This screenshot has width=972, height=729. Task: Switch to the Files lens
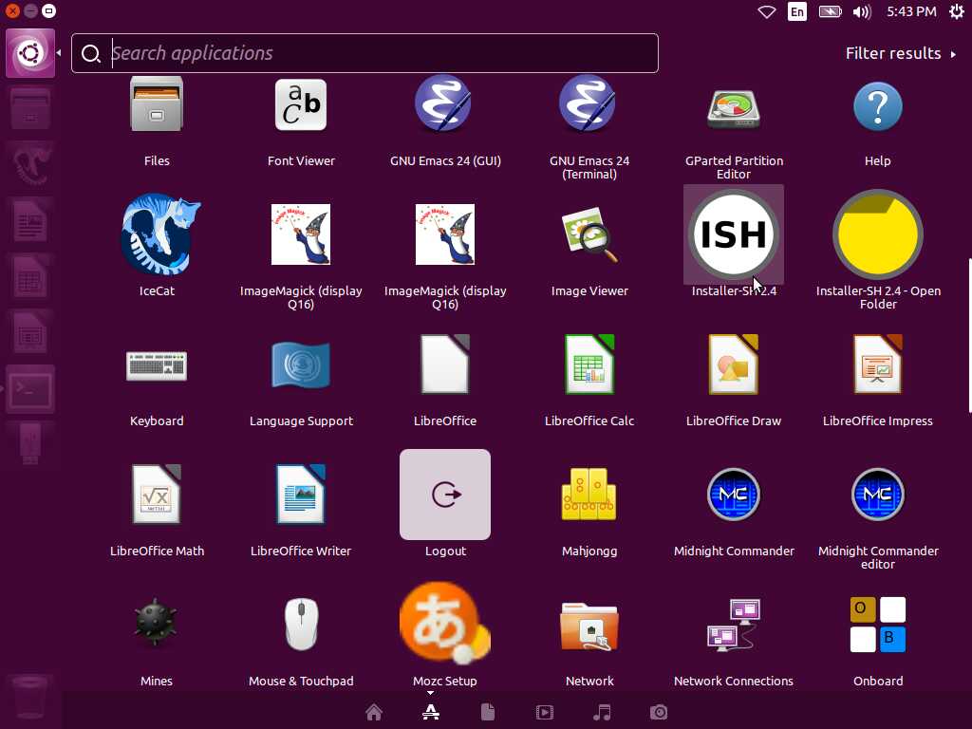pyautogui.click(x=488, y=712)
